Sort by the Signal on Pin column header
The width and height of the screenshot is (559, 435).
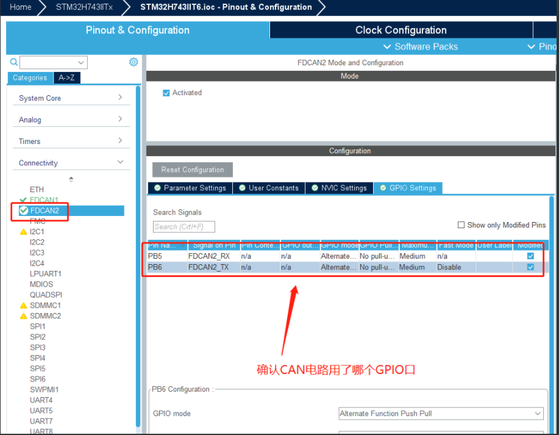pos(214,245)
